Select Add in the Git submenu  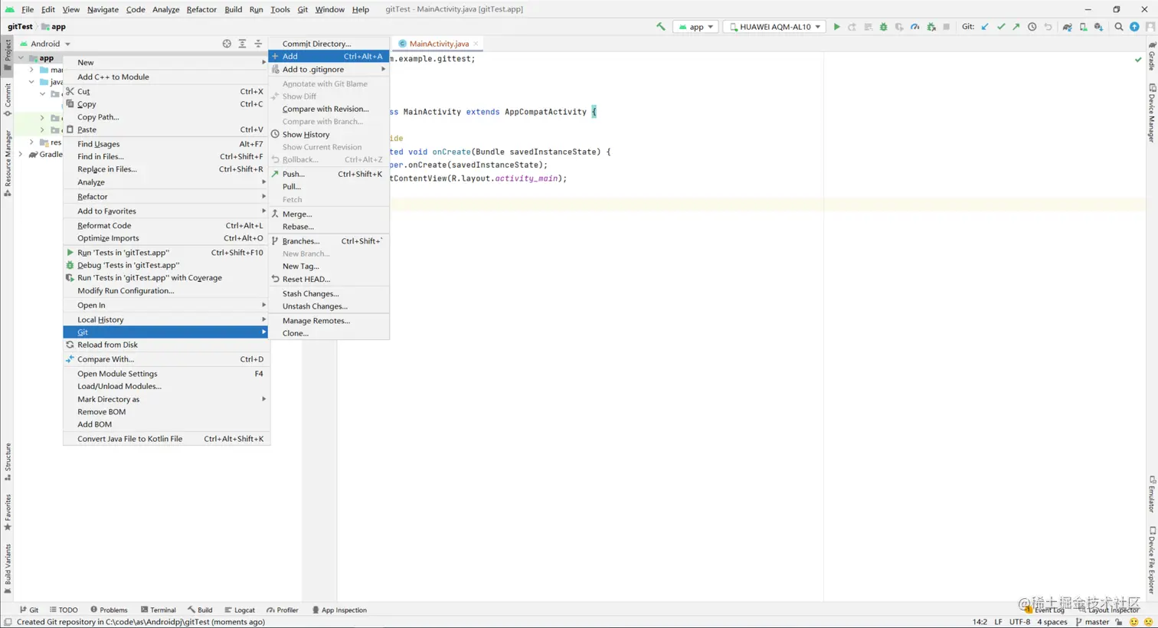329,56
